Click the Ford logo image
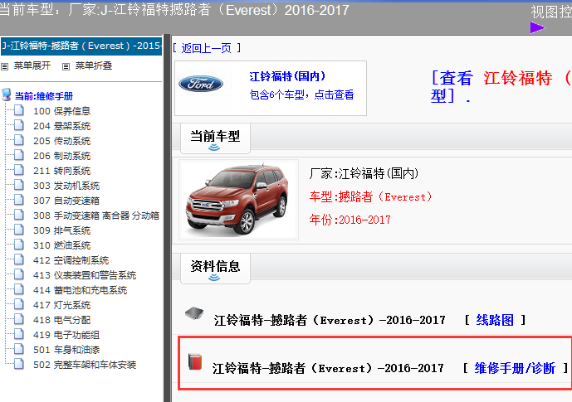Image resolution: width=572 pixels, height=402 pixels. coord(201,84)
